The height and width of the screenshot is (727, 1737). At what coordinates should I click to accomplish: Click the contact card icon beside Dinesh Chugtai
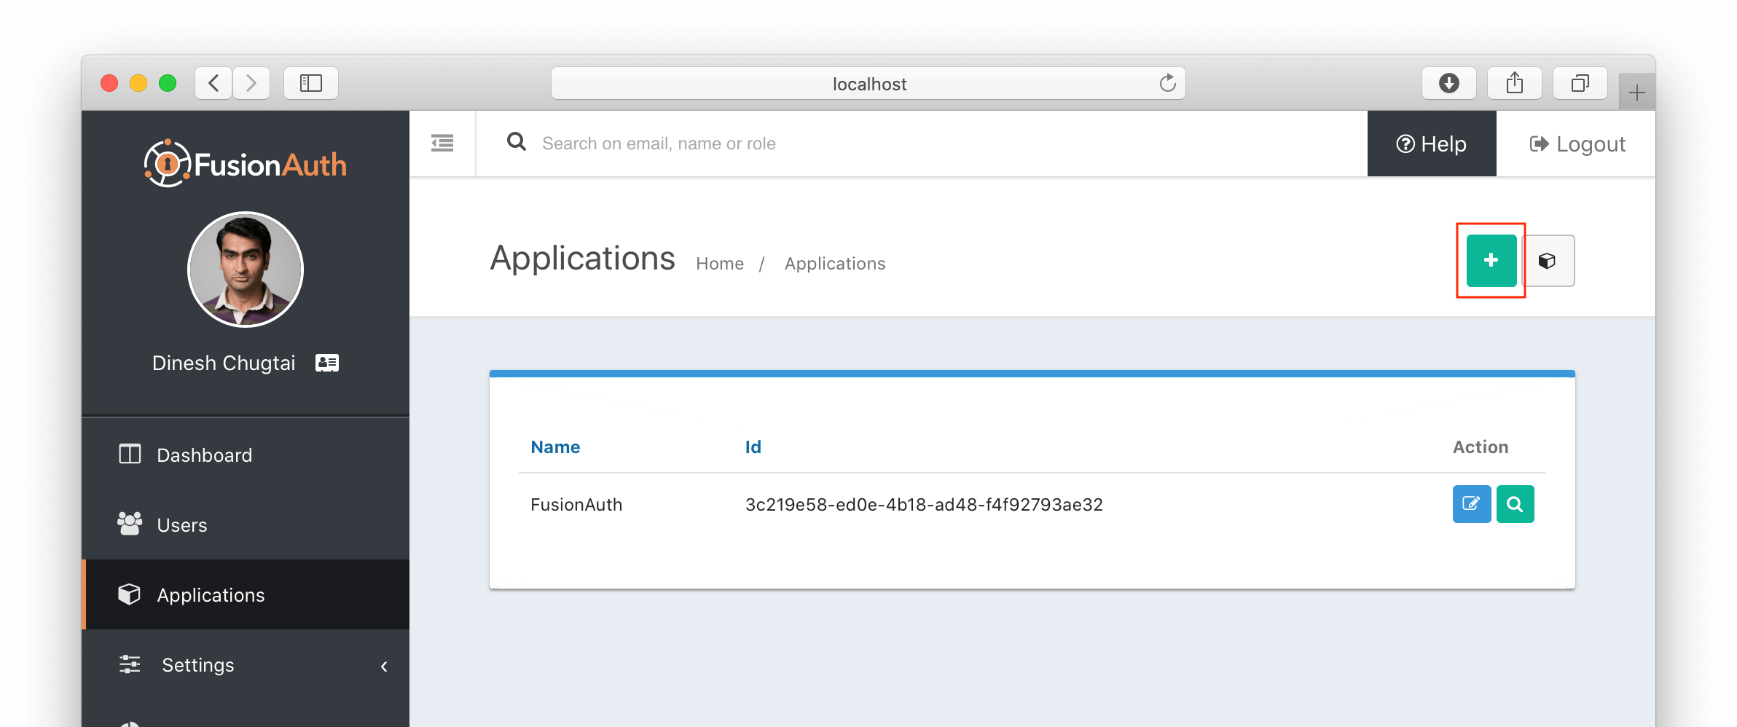point(326,362)
